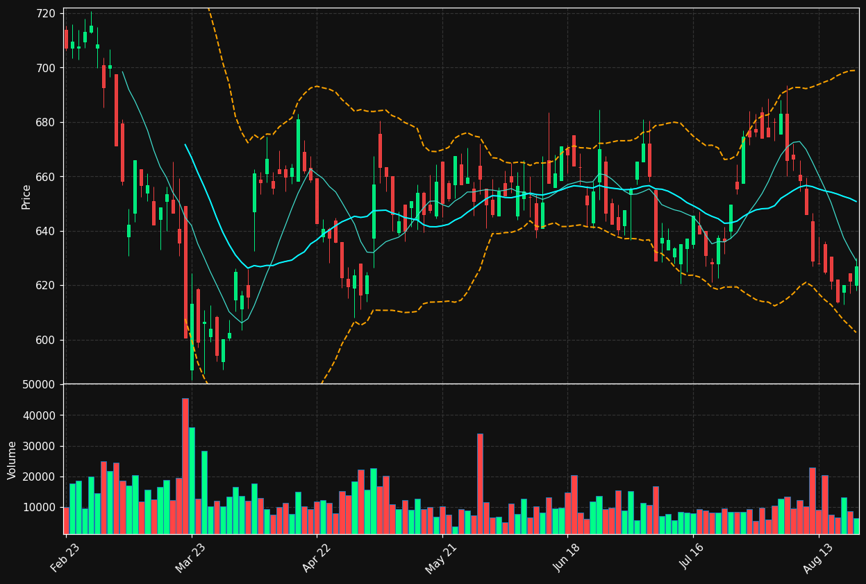
Task: Select the 'May 21' date label
Action: click(x=441, y=558)
